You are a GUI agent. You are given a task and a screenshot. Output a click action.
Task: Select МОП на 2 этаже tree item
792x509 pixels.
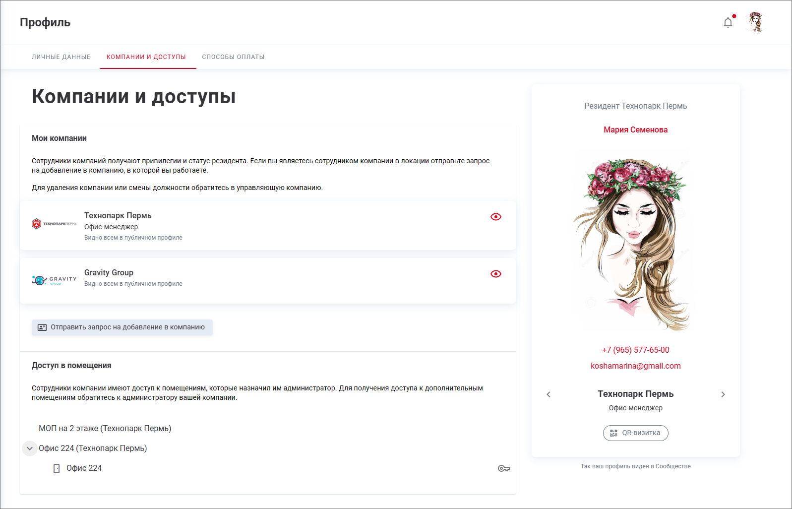[x=105, y=429]
